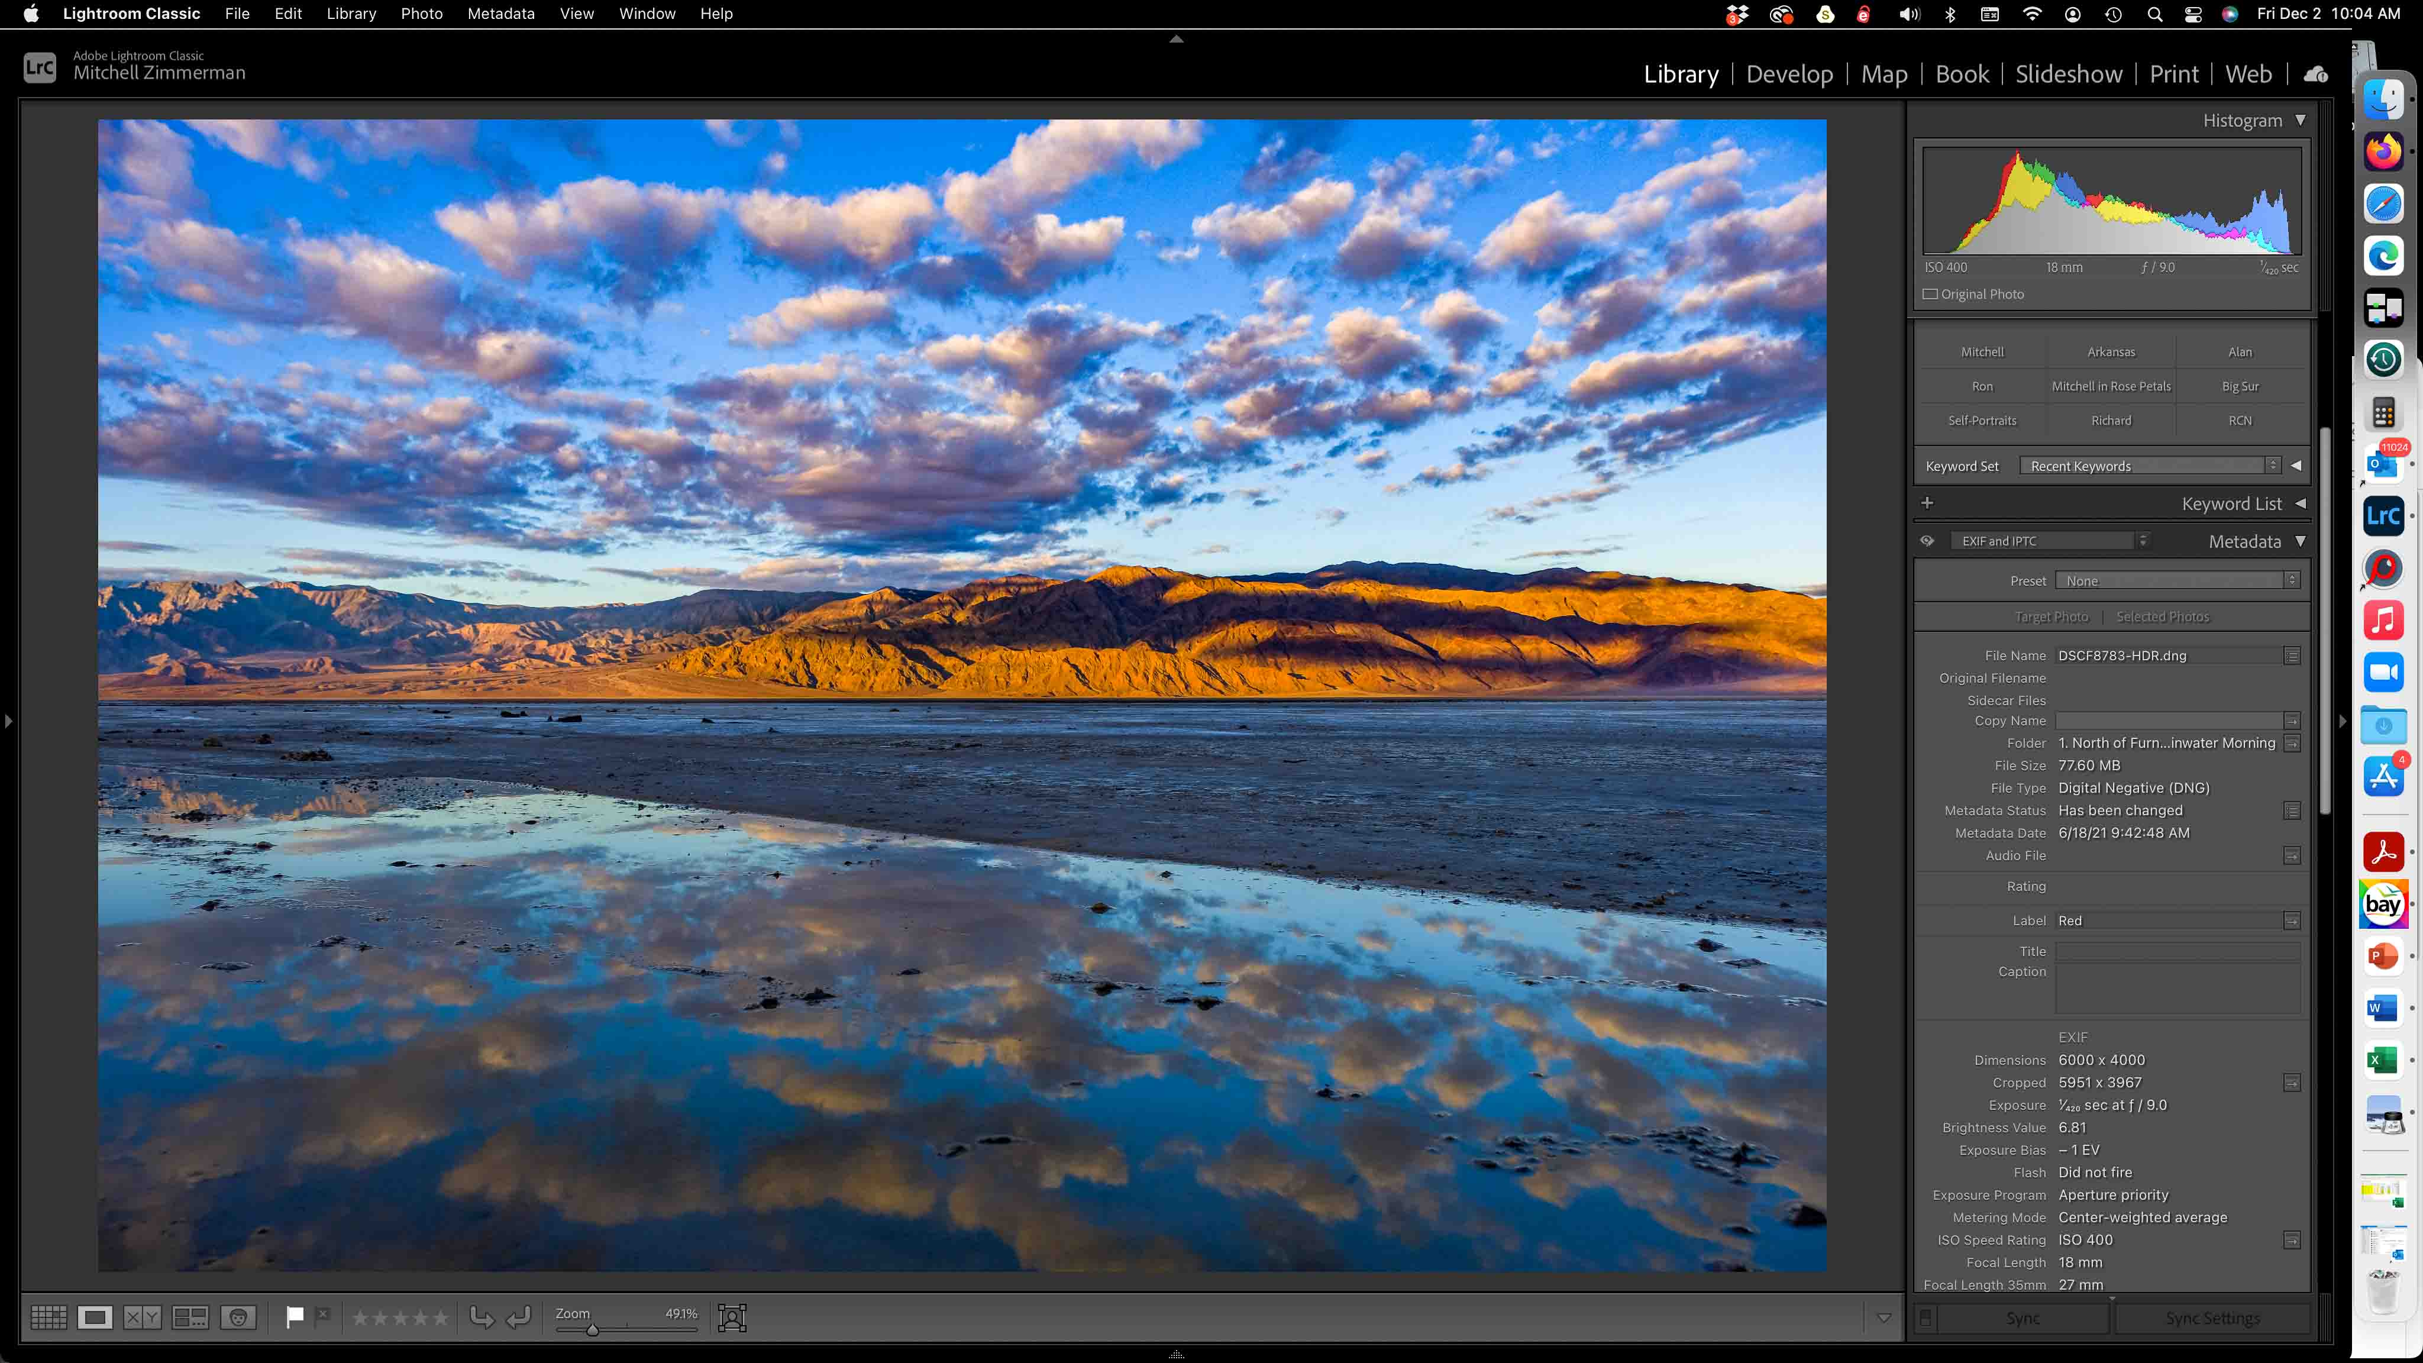Collapse the Metadata panel disclosure triangle
Image resolution: width=2423 pixels, height=1363 pixels.
point(2301,541)
